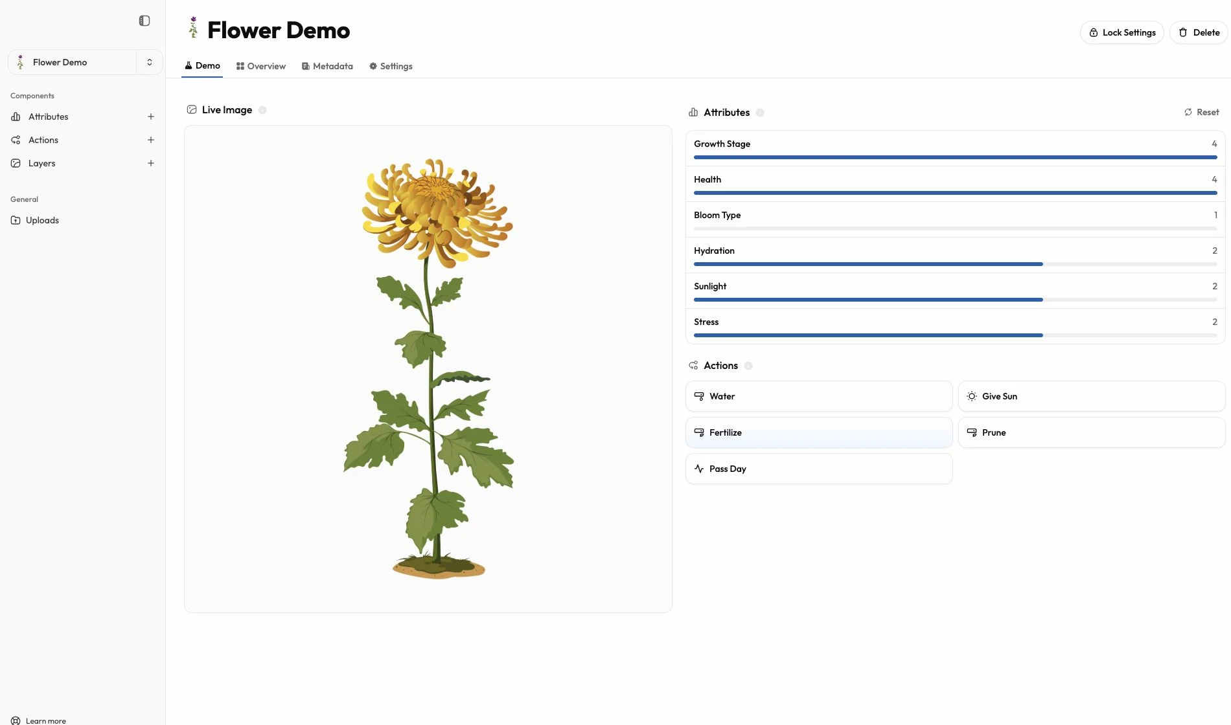
Task: Click the Live Image heading text
Action: [227, 110]
